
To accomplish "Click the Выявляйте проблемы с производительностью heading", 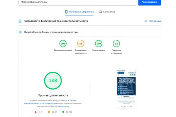I will (x=51, y=32).
